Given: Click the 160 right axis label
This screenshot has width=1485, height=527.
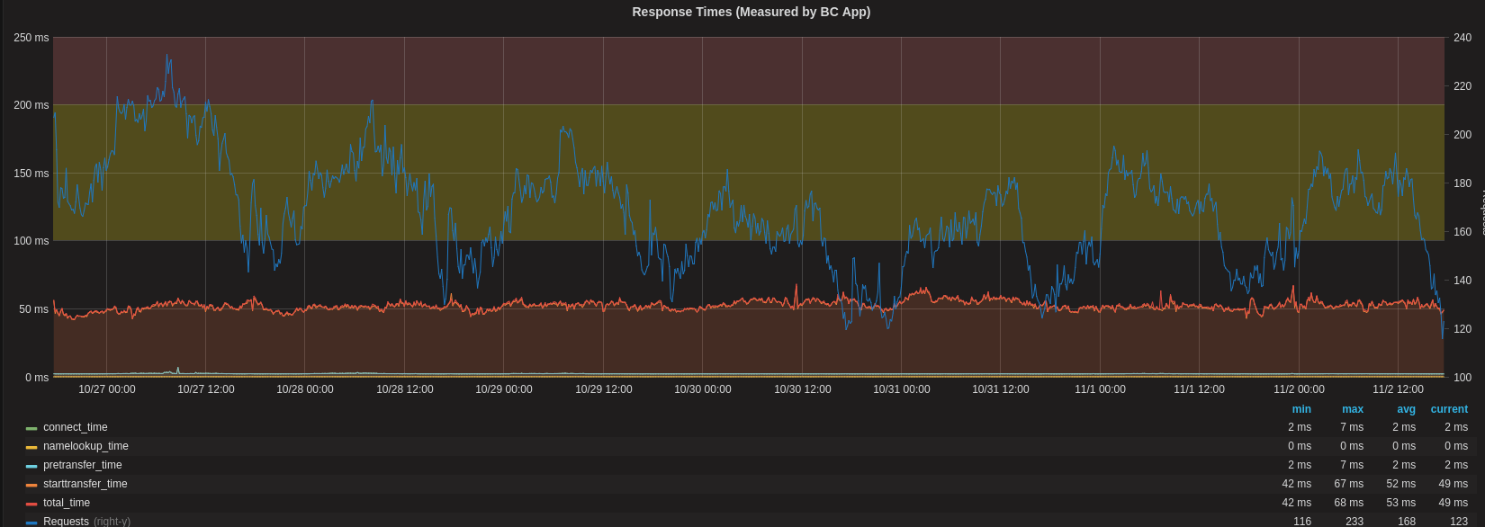Looking at the screenshot, I should click(1462, 232).
